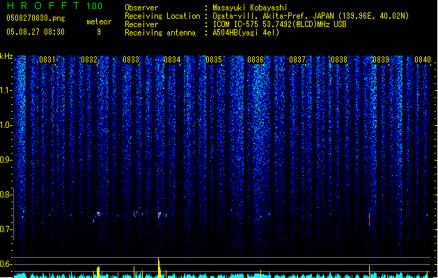The image size is (438, 278).
Task: Click the red vertical echo near 0839
Action: [369, 220]
